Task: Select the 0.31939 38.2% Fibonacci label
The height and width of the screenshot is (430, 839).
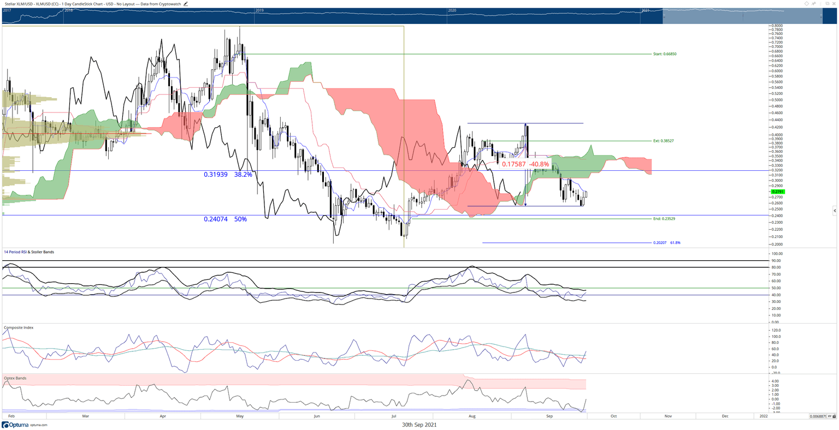Action: coord(228,175)
